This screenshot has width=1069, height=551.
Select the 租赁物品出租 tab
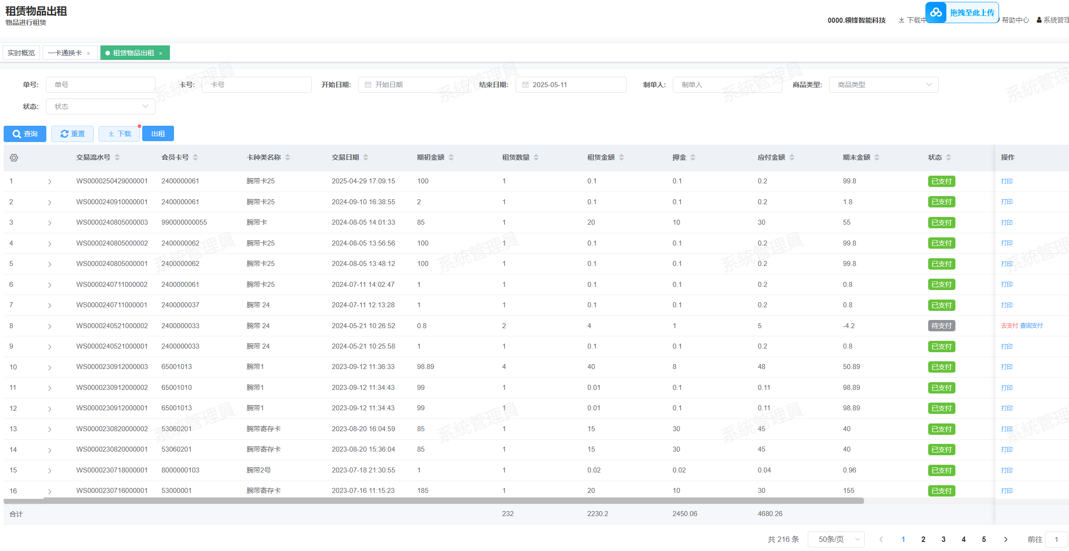coord(133,53)
